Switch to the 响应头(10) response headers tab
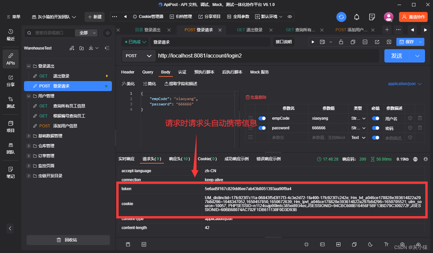The width and height of the screenshot is (433, 253). (180, 159)
